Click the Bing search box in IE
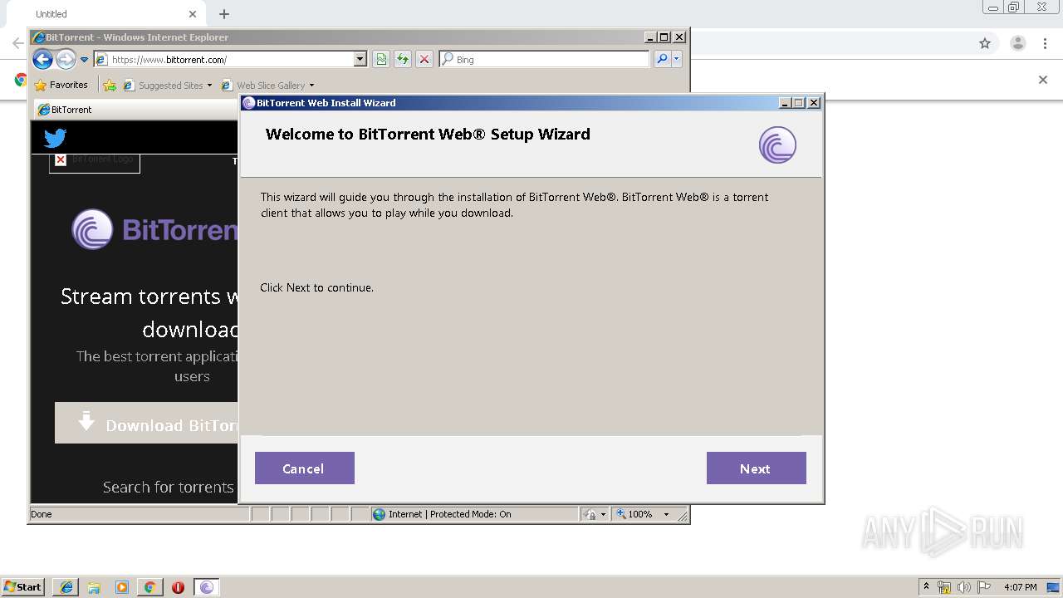 tap(544, 59)
